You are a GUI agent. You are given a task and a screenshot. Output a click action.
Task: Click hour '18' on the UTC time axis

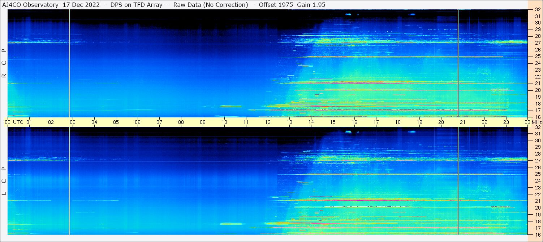point(398,122)
